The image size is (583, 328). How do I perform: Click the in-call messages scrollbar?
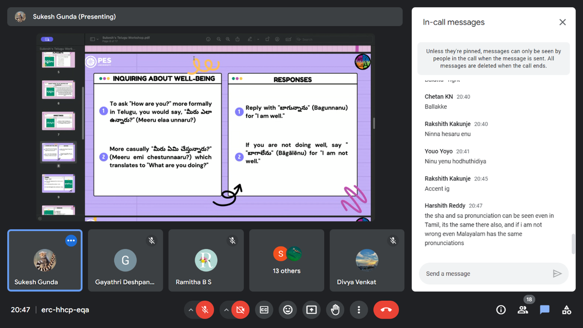click(573, 244)
